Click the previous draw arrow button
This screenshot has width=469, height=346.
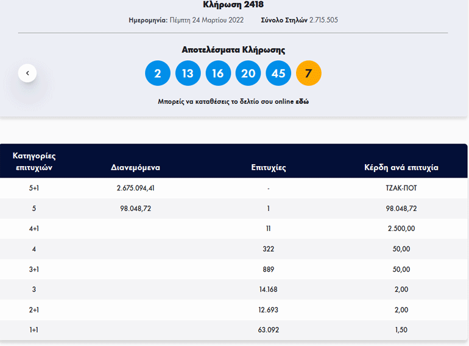coord(27,74)
